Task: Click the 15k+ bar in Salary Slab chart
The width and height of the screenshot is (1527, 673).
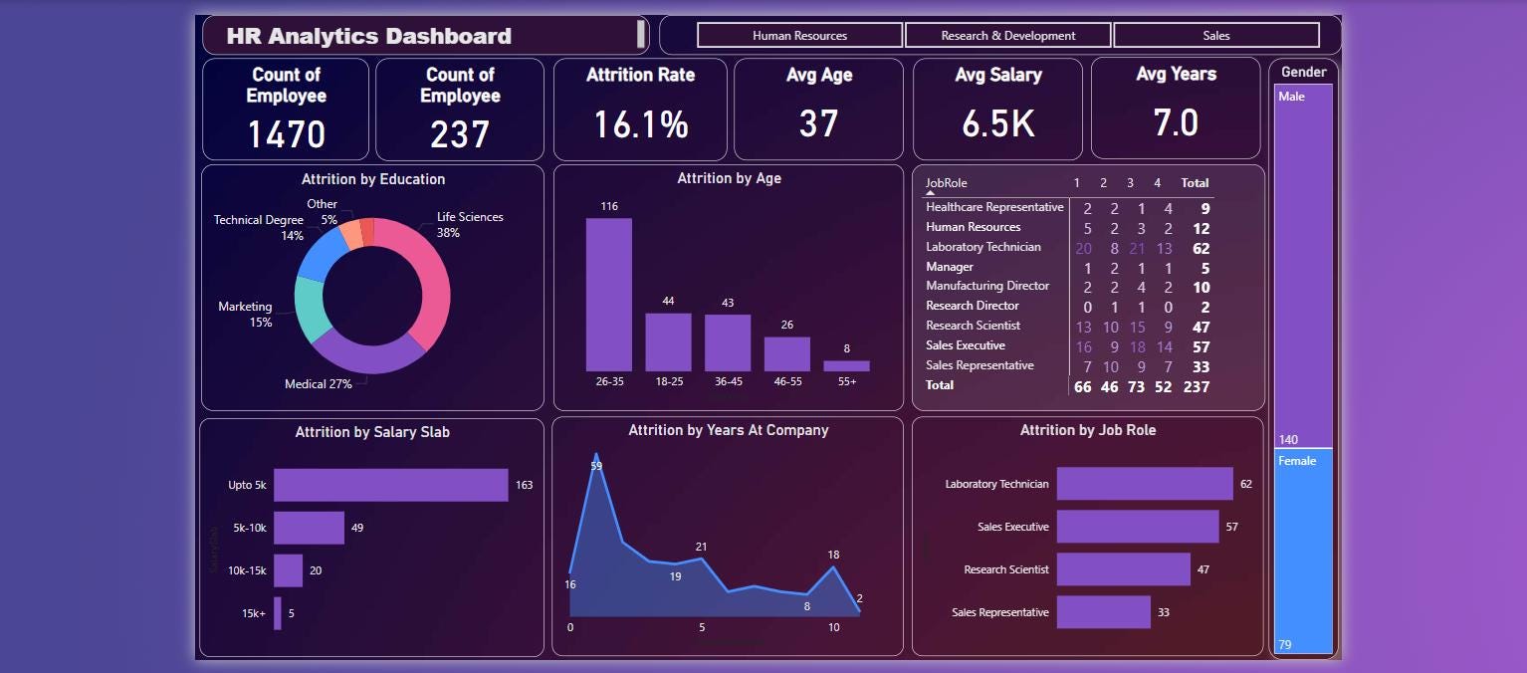Action: point(278,613)
